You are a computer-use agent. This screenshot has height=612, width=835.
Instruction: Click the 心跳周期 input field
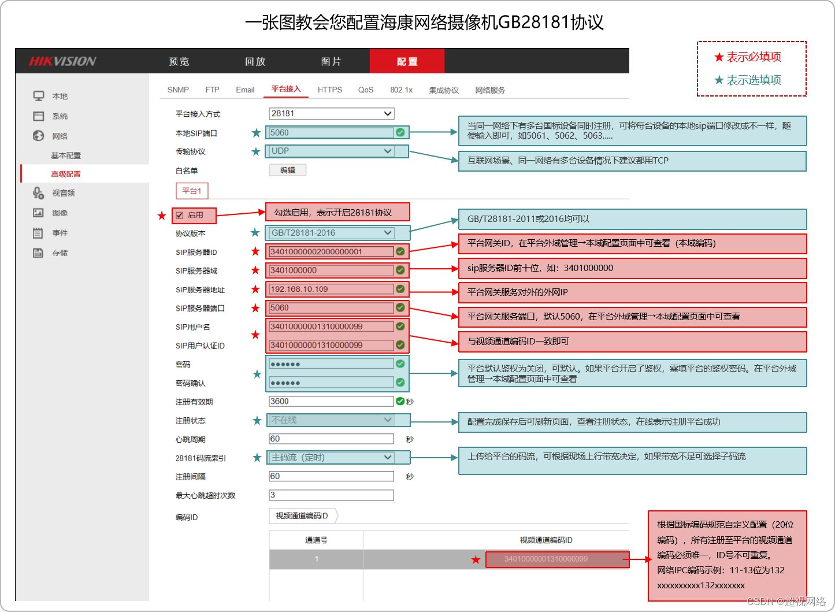(x=331, y=439)
